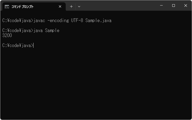Click the Sample.java filename text

98,20
